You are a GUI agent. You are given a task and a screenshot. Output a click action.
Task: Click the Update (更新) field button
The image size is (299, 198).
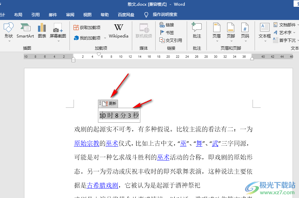[109, 103]
